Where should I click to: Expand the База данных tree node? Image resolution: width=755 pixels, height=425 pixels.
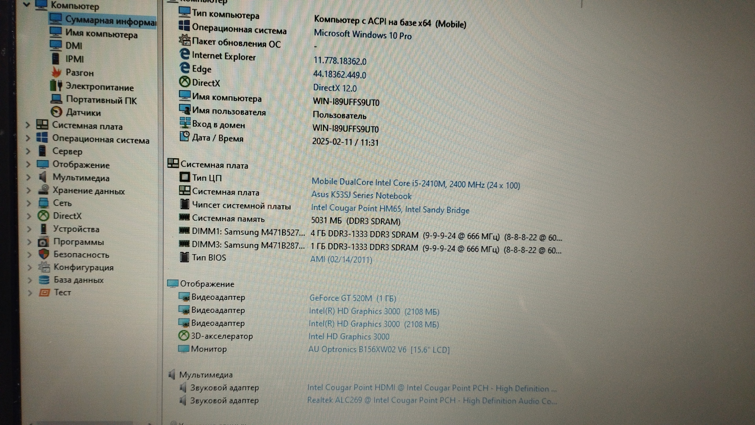tap(30, 280)
